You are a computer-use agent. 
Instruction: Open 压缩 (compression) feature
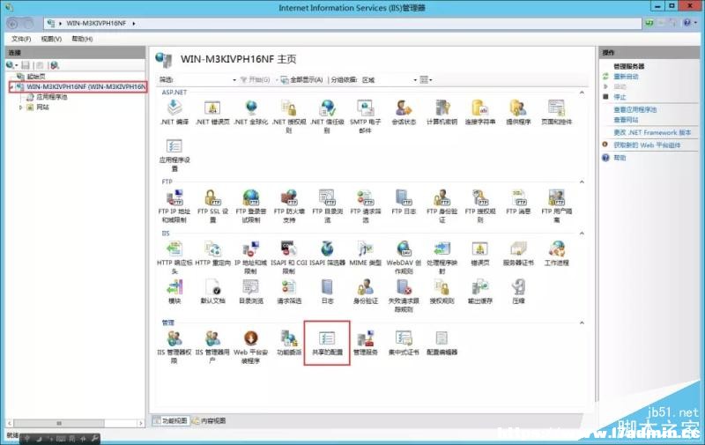tap(518, 292)
